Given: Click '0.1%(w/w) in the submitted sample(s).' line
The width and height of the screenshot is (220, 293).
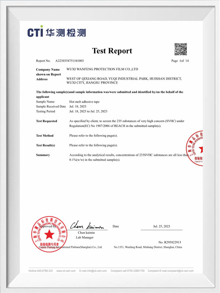Looking at the screenshot, I should [x=95, y=160].
